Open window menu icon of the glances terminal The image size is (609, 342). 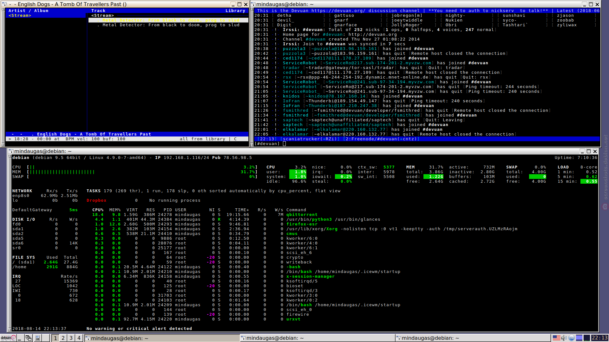[x=11, y=151]
